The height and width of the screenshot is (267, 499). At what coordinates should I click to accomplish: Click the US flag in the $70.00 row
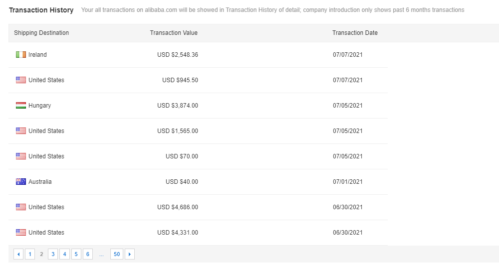pos(20,156)
